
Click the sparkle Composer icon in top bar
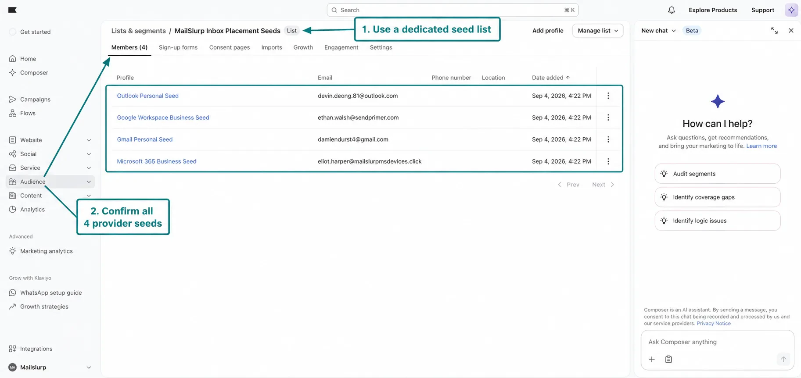click(x=791, y=10)
